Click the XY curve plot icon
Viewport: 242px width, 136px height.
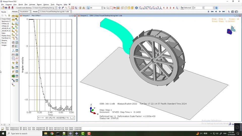[17, 58]
